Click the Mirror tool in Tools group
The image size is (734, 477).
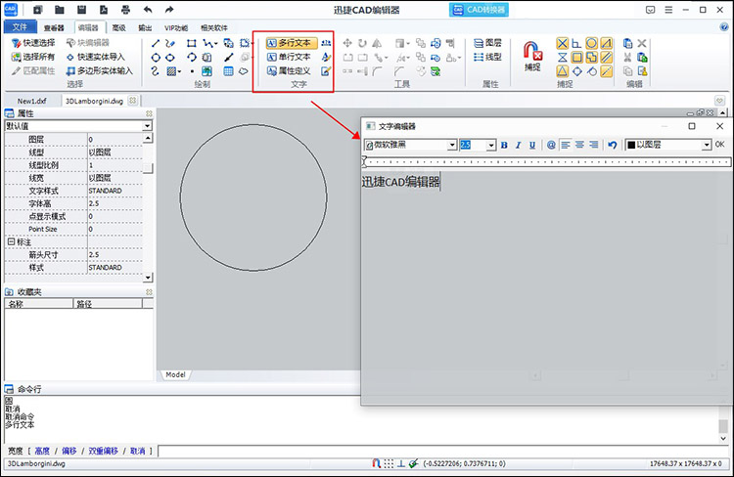point(377,43)
